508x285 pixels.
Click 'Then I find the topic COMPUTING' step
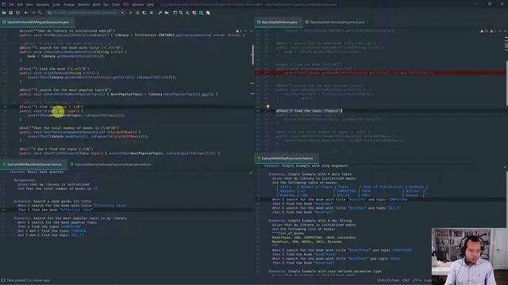click(x=49, y=226)
